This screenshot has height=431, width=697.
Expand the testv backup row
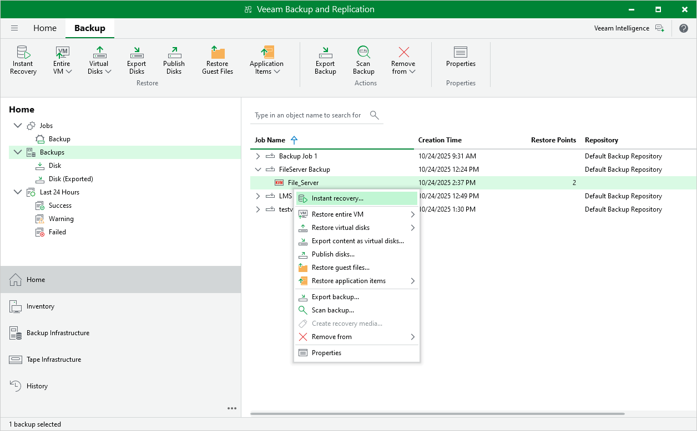pos(257,209)
